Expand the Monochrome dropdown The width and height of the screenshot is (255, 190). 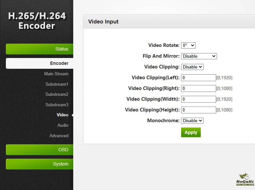(x=192, y=121)
